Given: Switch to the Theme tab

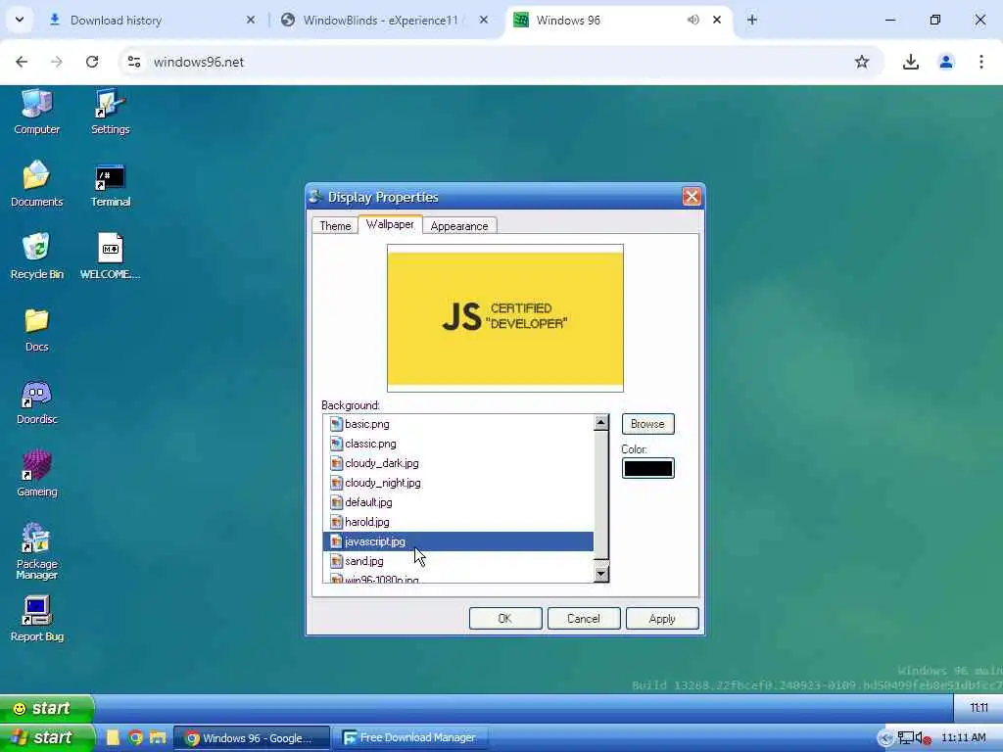Looking at the screenshot, I should [335, 226].
